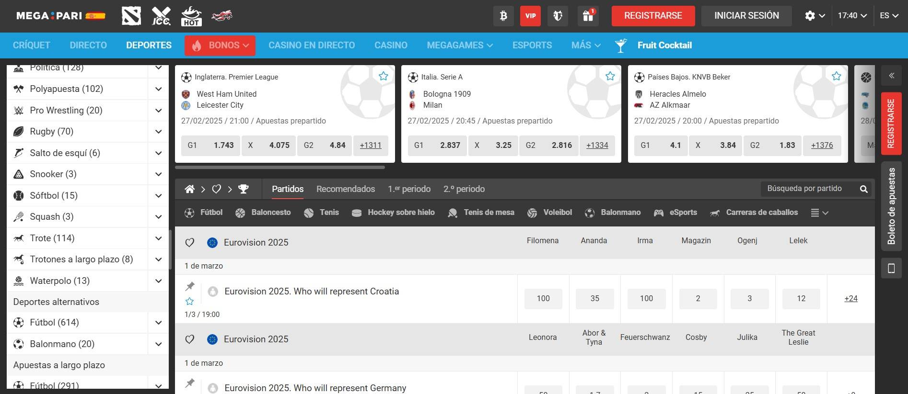Switch to the 1.er periodo tab
The width and height of the screenshot is (908, 394).
(409, 189)
